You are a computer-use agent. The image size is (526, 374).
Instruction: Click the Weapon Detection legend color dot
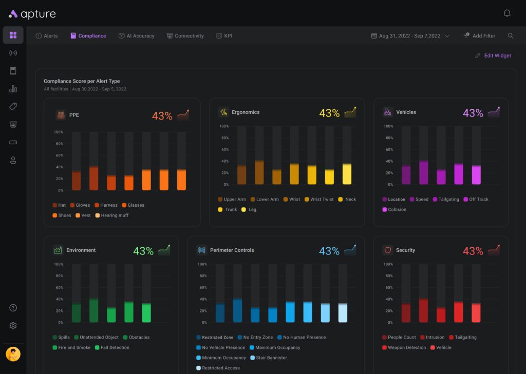coord(384,348)
